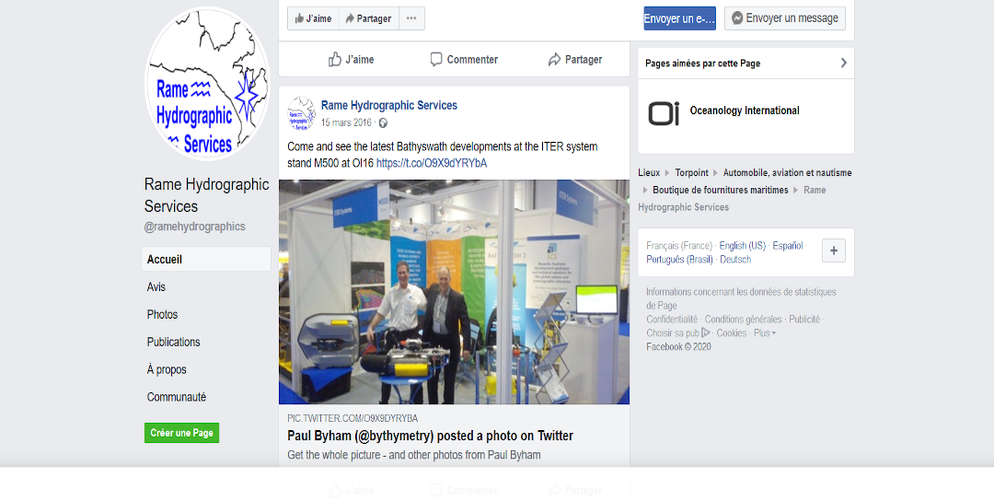Screen dimensions: 994x501
Task: Click the J'aime page button at top
Action: [313, 18]
